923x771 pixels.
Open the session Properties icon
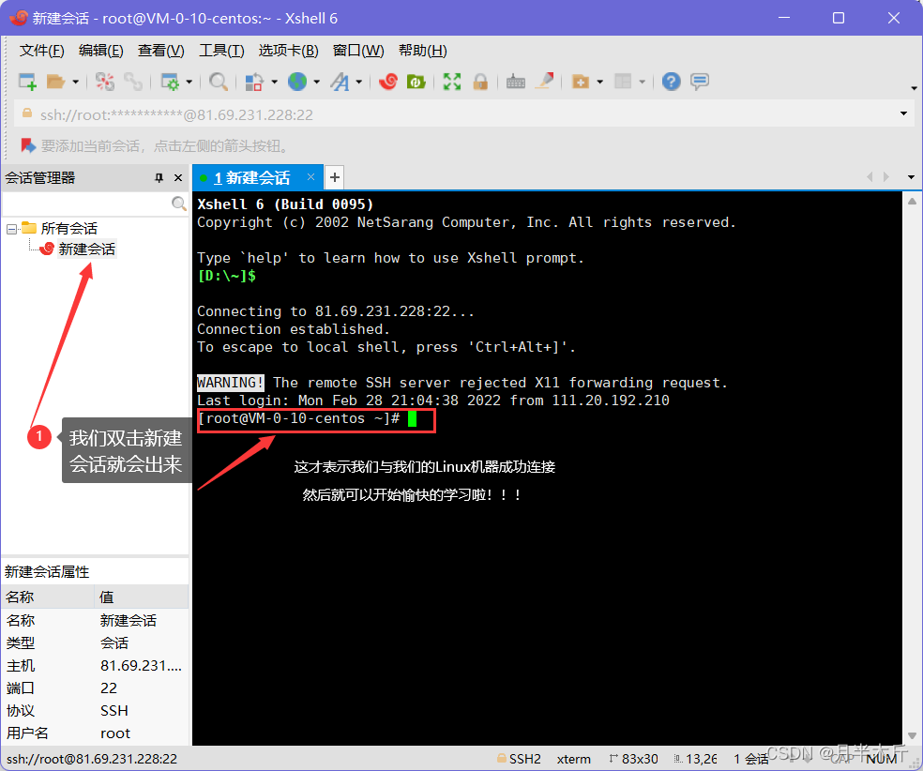tap(170, 82)
